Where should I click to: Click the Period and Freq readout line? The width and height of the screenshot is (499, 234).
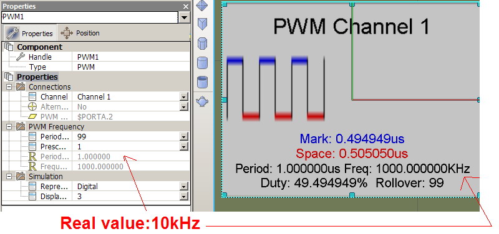pyautogui.click(x=352, y=169)
